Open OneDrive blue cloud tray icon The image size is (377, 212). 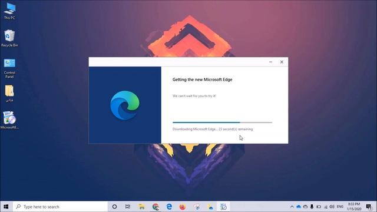click(299, 207)
